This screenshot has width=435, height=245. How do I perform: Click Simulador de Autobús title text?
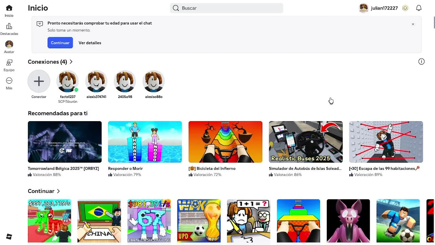pos(305,168)
